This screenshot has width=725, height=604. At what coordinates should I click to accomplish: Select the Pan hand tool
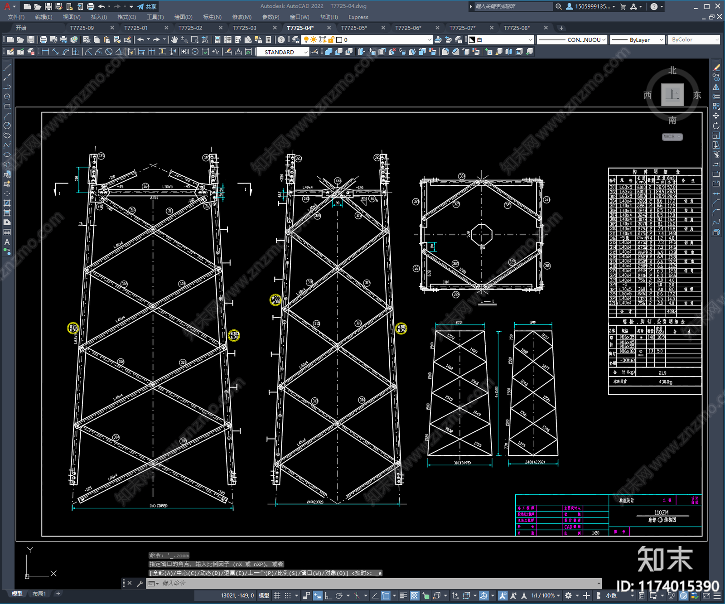coord(174,40)
